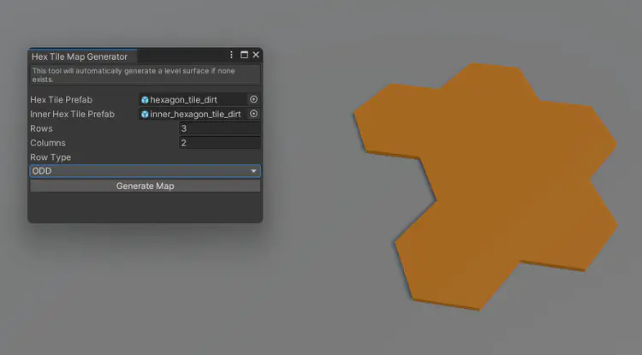
Task: Click the prefab cube icon beside inner_hexagon_tile_dirt
Action: pyautogui.click(x=146, y=115)
